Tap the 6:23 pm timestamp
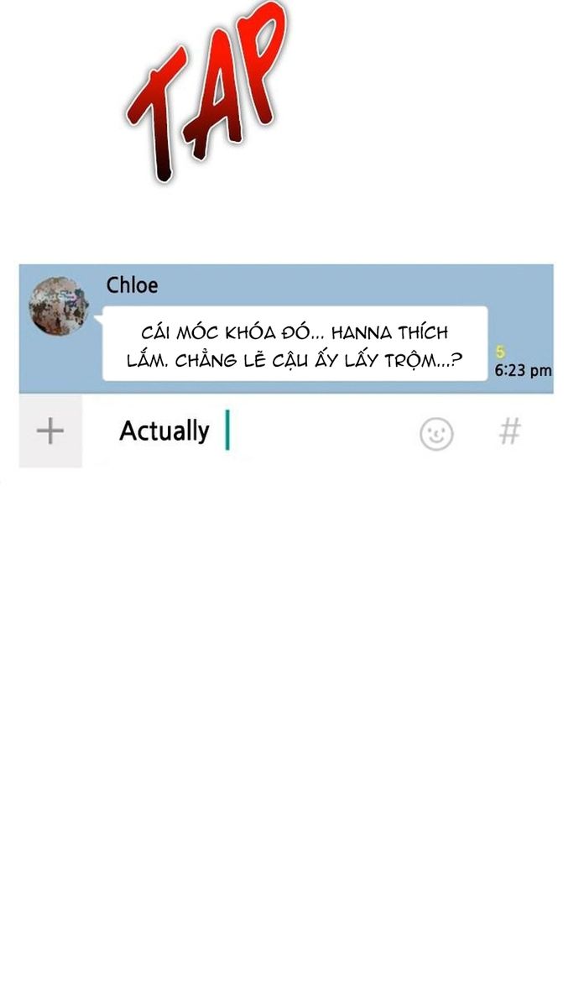The image size is (579, 1007). pos(523,370)
